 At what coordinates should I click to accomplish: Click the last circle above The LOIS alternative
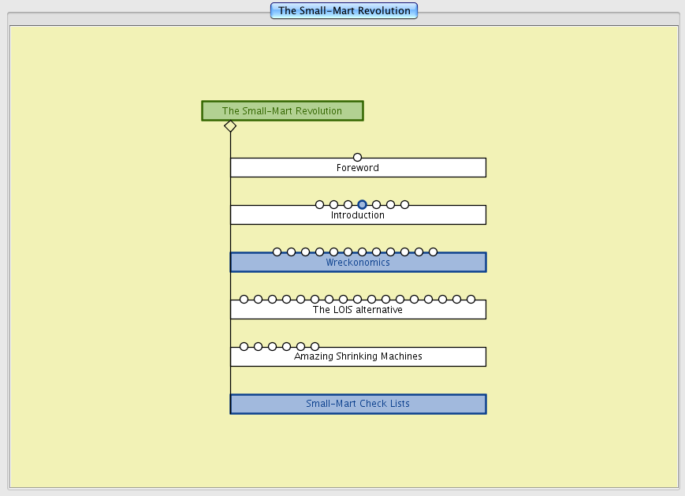(471, 300)
